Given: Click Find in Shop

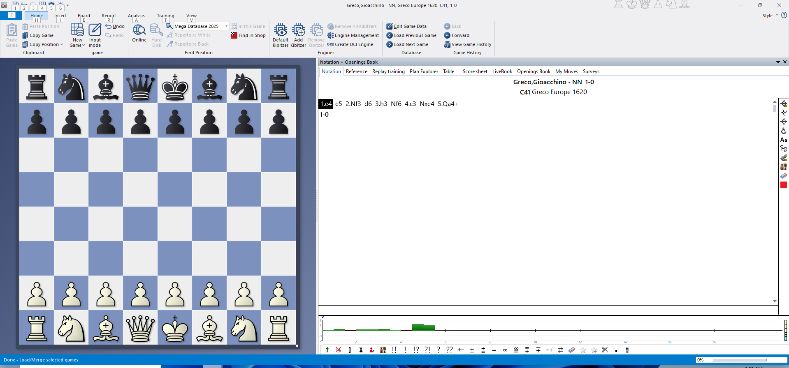Looking at the screenshot, I should 248,35.
